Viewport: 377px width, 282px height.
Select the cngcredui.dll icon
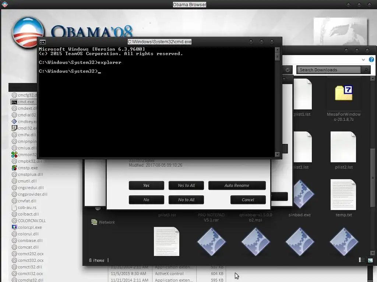(x=14, y=188)
